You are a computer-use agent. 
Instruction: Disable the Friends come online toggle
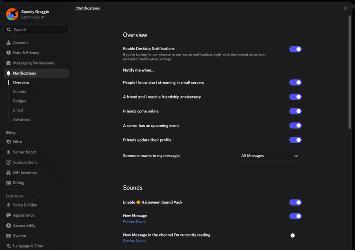[x=295, y=111]
